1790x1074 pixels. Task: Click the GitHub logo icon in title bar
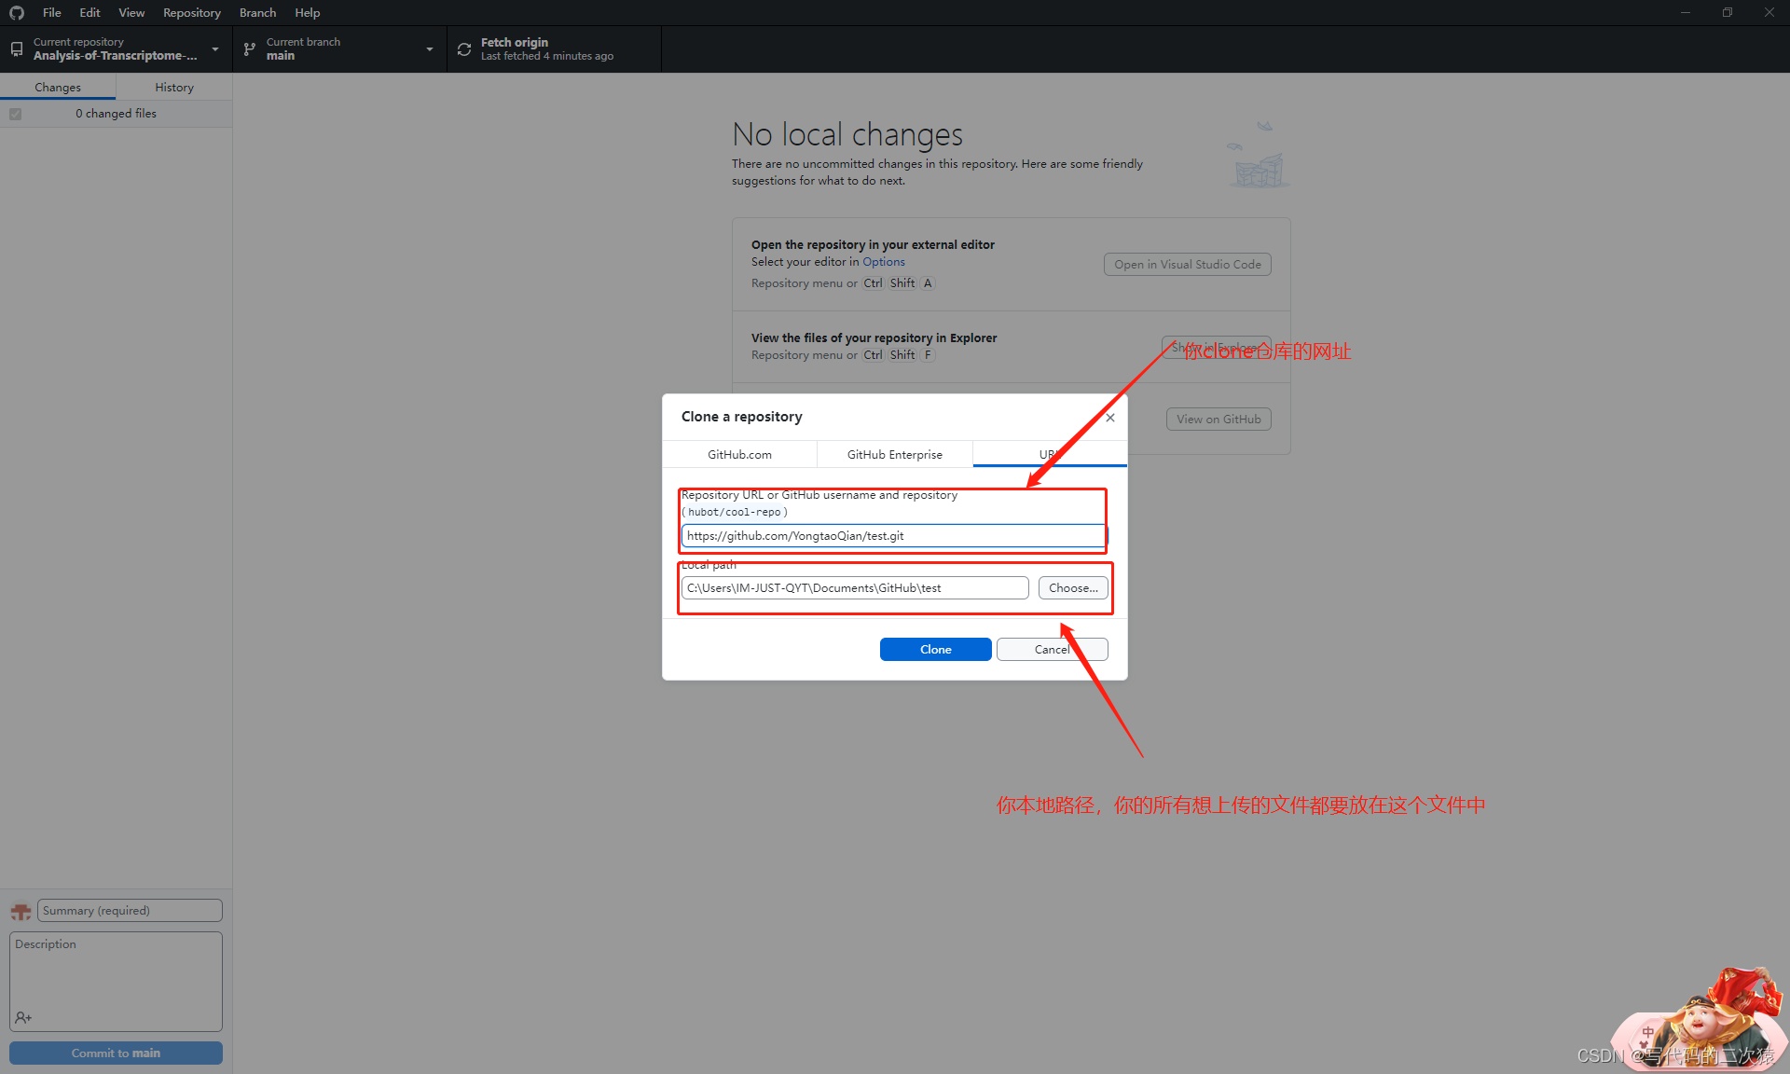click(x=17, y=13)
